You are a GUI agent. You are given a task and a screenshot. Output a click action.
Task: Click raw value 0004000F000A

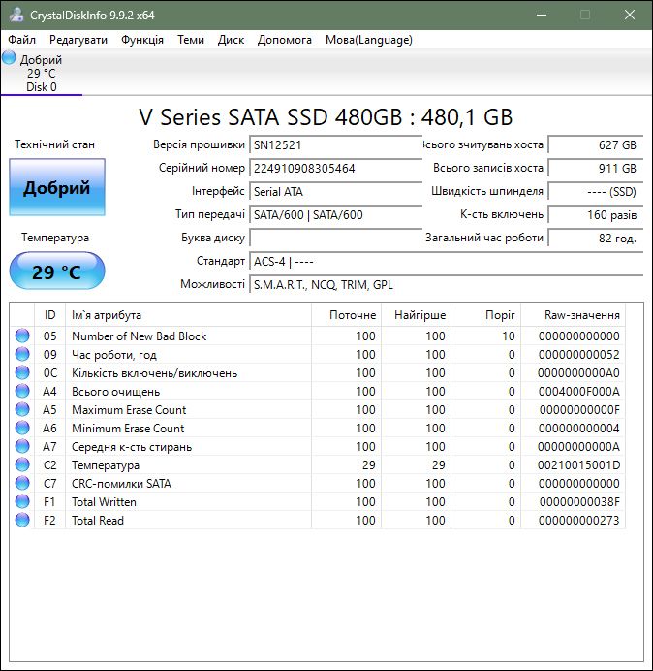point(579,392)
